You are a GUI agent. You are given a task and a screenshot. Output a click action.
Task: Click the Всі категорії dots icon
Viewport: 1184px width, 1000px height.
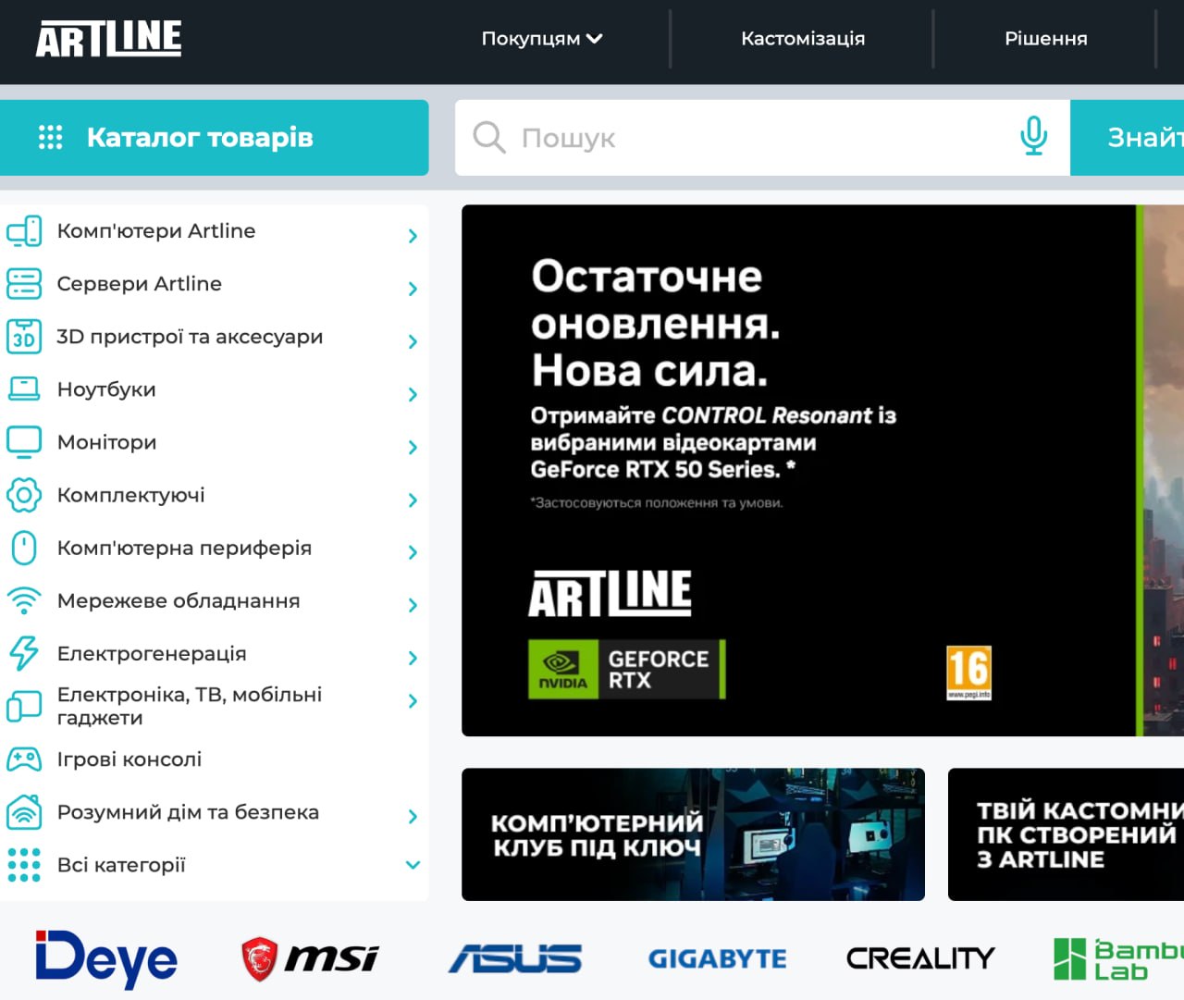point(24,865)
